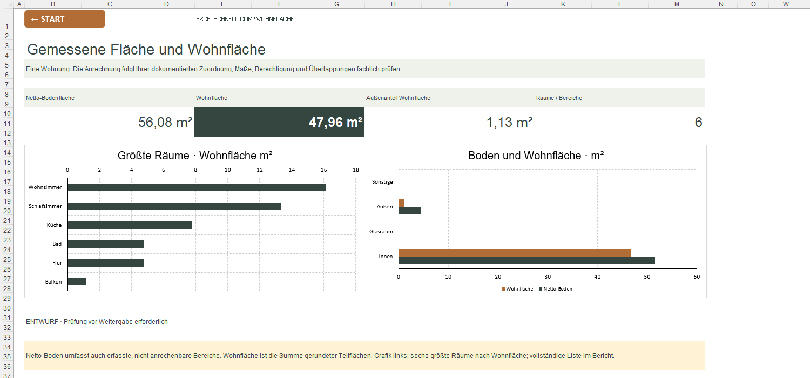Click the yellow note starting Netto-Boden umfasst

click(364, 356)
